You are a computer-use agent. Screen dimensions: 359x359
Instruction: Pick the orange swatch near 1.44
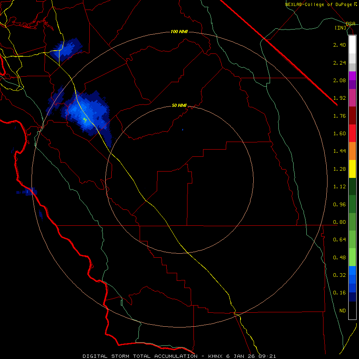click(352, 151)
